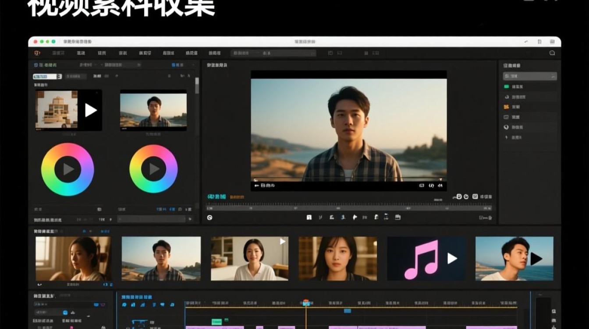Select the man-on-beach thumbnail in the media bin
Image resolution: width=589 pixels, height=329 pixels.
(x=153, y=111)
